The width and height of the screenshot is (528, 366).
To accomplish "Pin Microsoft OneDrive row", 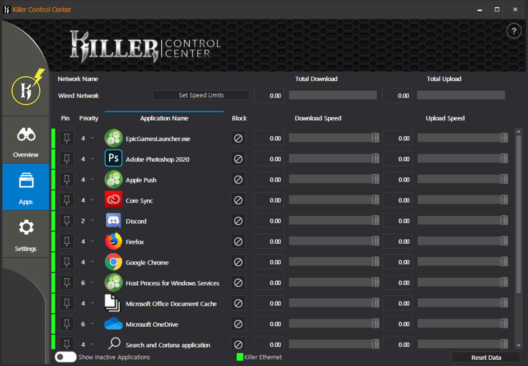I will 67,324.
